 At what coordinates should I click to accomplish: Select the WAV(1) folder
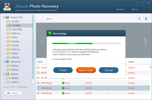(15, 82)
